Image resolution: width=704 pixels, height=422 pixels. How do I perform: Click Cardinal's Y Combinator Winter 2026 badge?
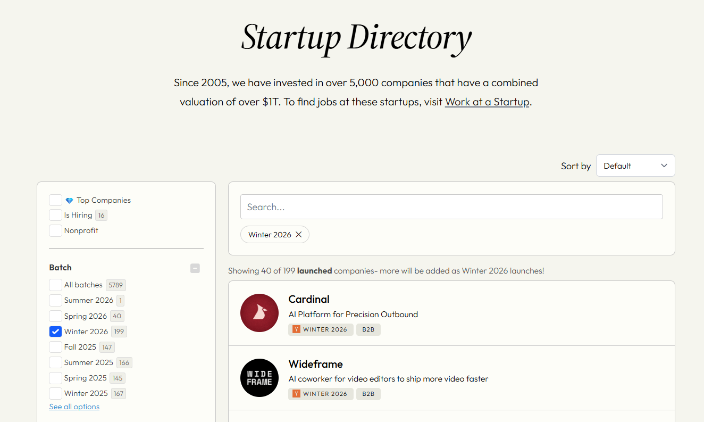pyautogui.click(x=321, y=329)
